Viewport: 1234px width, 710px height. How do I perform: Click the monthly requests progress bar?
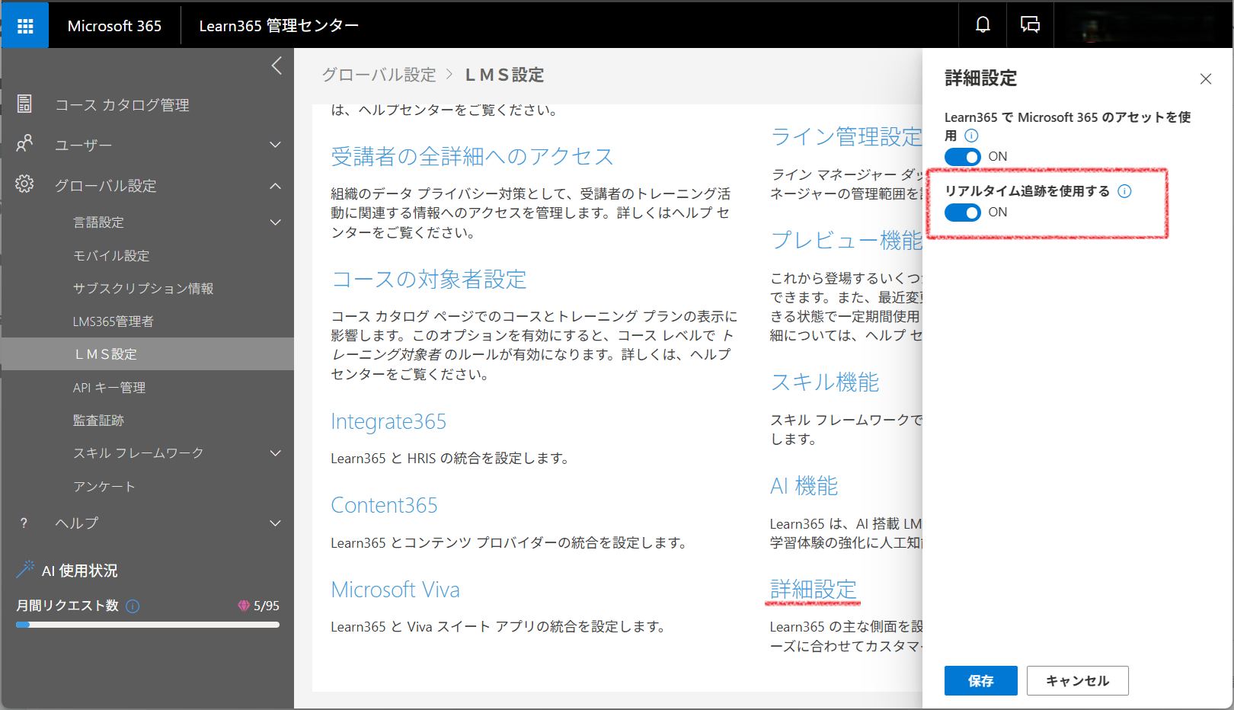(148, 625)
